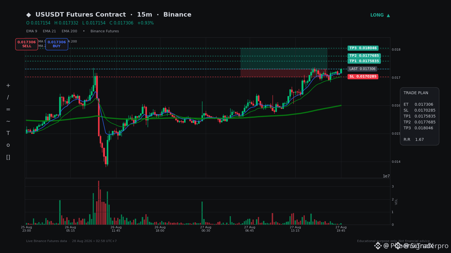Viewport: 451px width, 253px height.
Task: Click the SL 0.0170285 chart label
Action: coord(363,76)
